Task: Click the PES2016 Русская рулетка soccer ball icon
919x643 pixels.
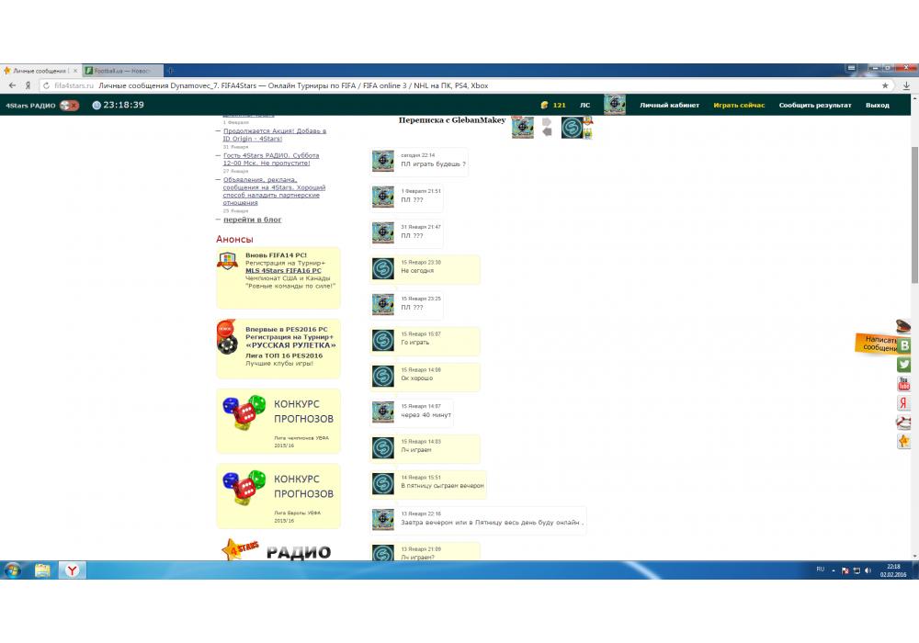Action: (227, 345)
